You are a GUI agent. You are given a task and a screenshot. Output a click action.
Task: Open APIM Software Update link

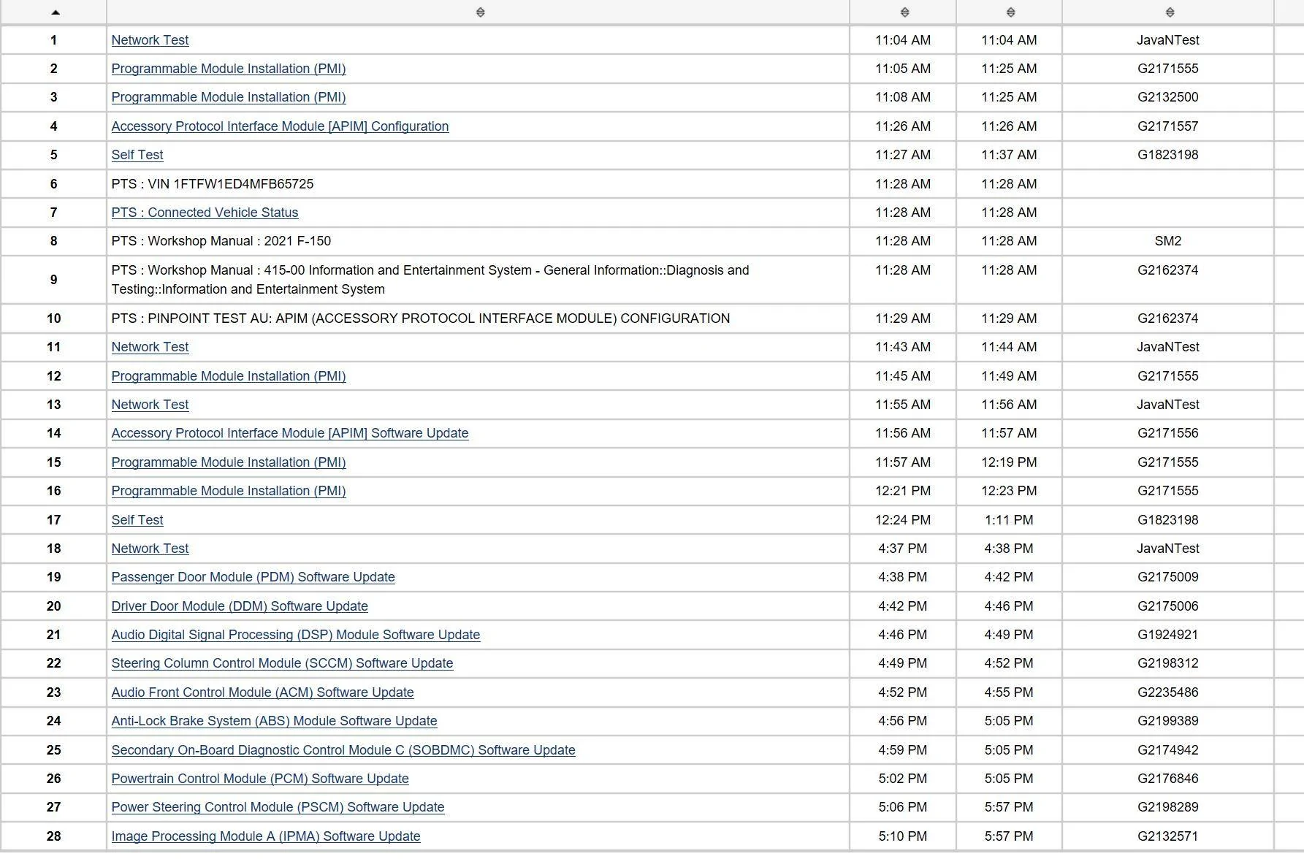[x=289, y=433]
